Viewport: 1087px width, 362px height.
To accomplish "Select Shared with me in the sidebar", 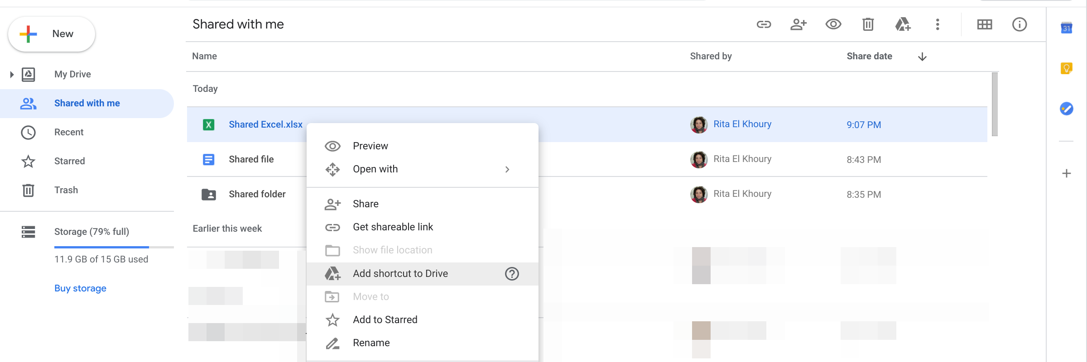I will pos(87,103).
